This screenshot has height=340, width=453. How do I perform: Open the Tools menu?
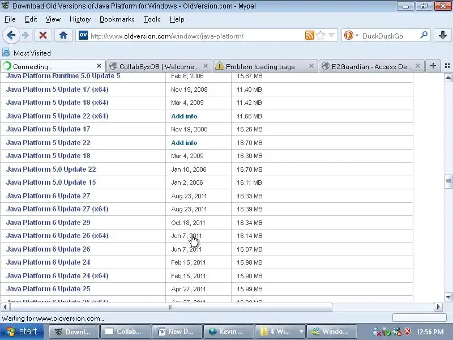click(152, 19)
